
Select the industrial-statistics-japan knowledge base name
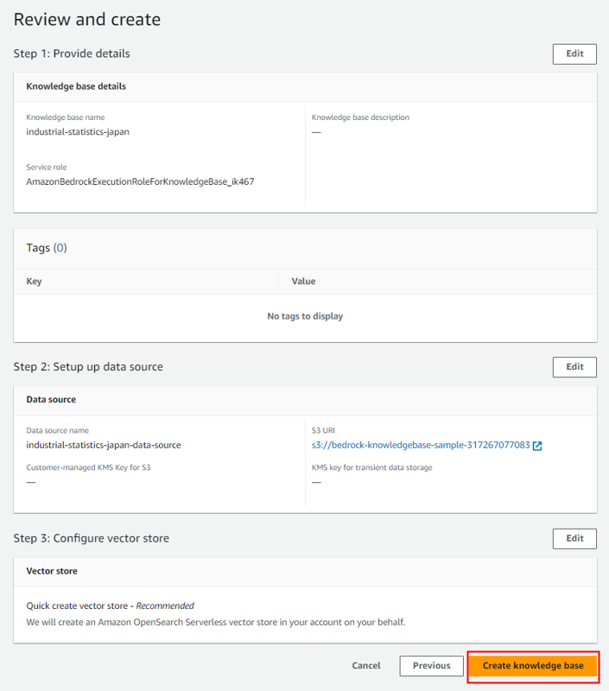[78, 132]
